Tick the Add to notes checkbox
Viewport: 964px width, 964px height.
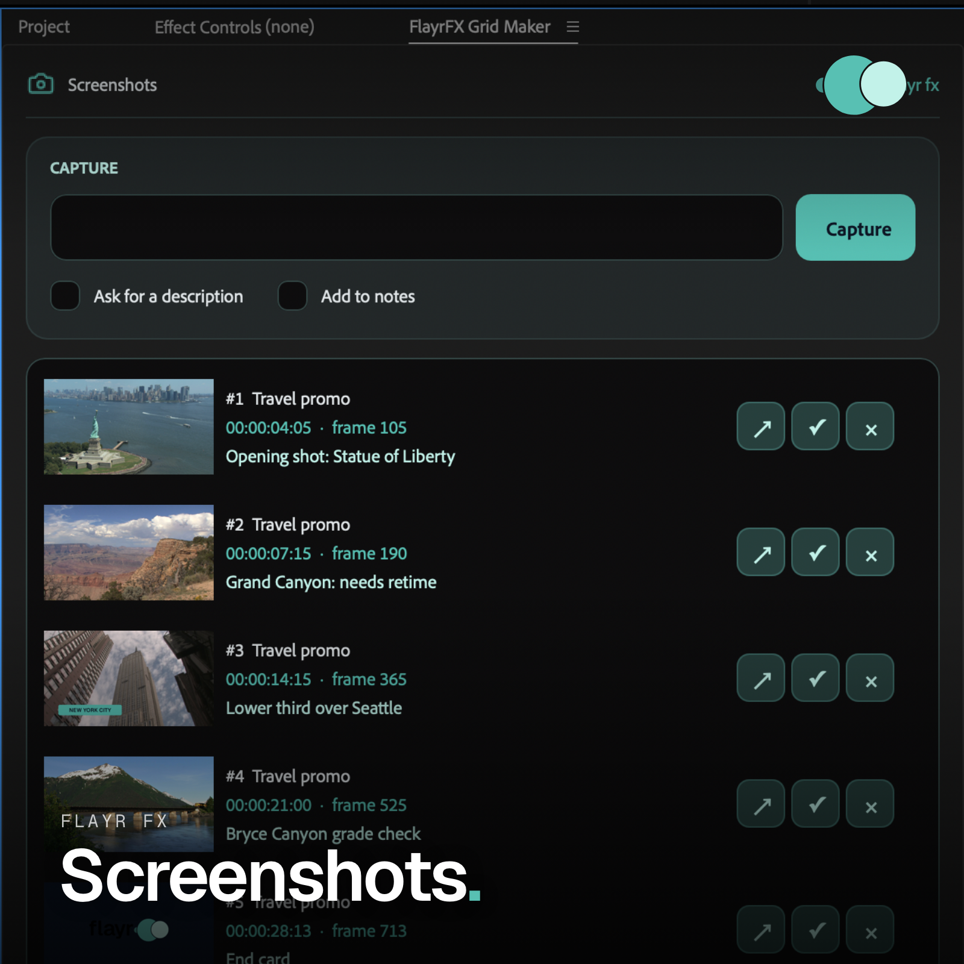[x=292, y=296]
